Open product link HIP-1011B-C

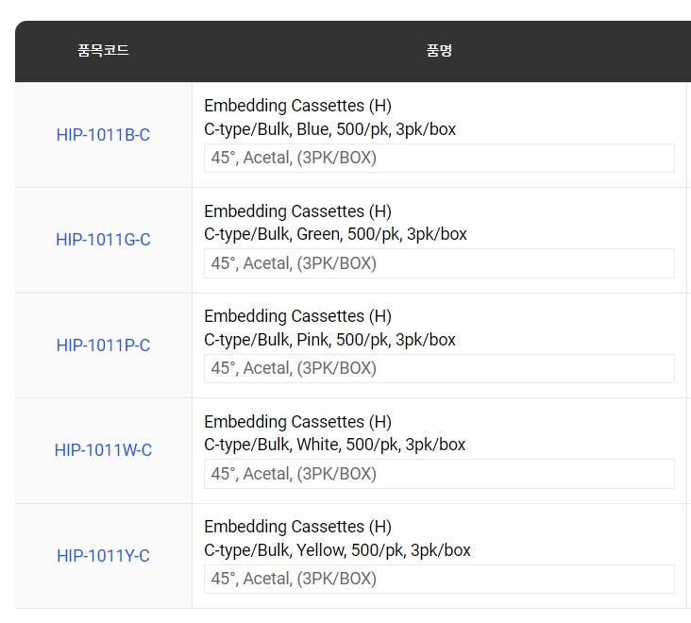[103, 135]
